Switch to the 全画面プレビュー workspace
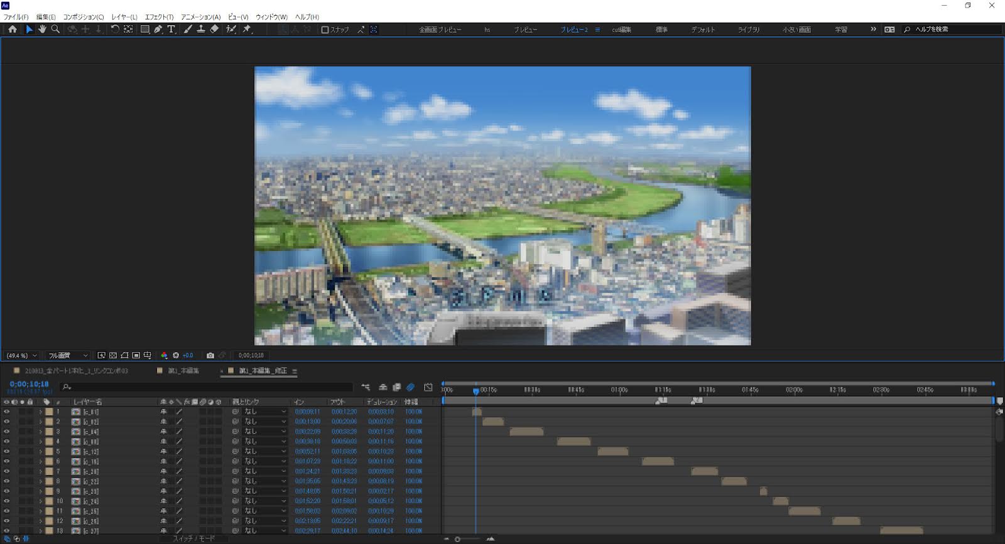1005x544 pixels. (x=440, y=29)
